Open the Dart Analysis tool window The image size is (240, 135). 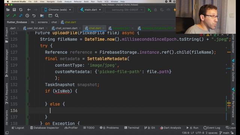tap(171, 127)
